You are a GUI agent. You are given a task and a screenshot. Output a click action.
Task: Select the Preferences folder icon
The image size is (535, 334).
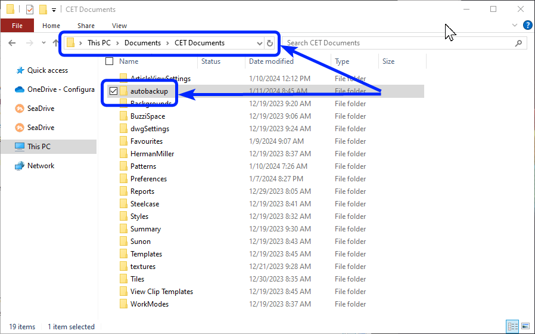(x=123, y=178)
